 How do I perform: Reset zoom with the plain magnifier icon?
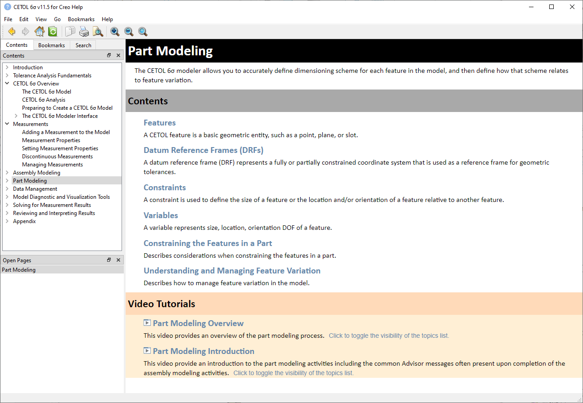point(143,31)
